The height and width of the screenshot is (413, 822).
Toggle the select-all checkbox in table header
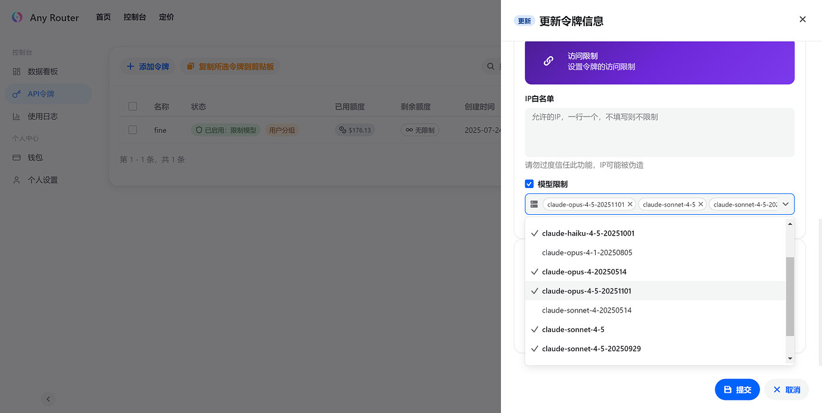coord(133,107)
